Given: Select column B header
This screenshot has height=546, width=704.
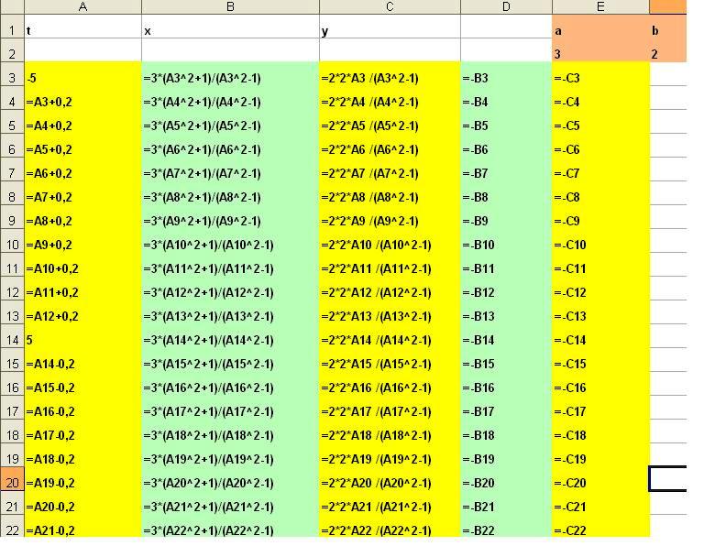Looking at the screenshot, I should [230, 6].
